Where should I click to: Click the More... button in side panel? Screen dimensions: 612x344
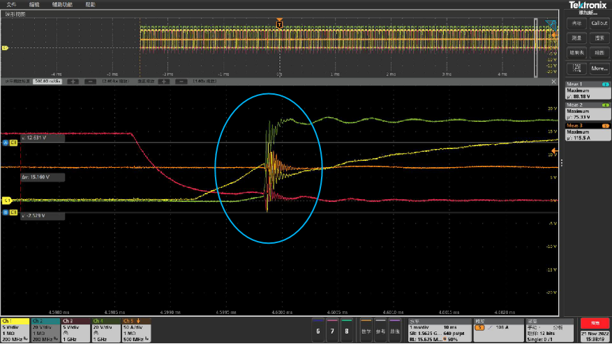point(599,68)
